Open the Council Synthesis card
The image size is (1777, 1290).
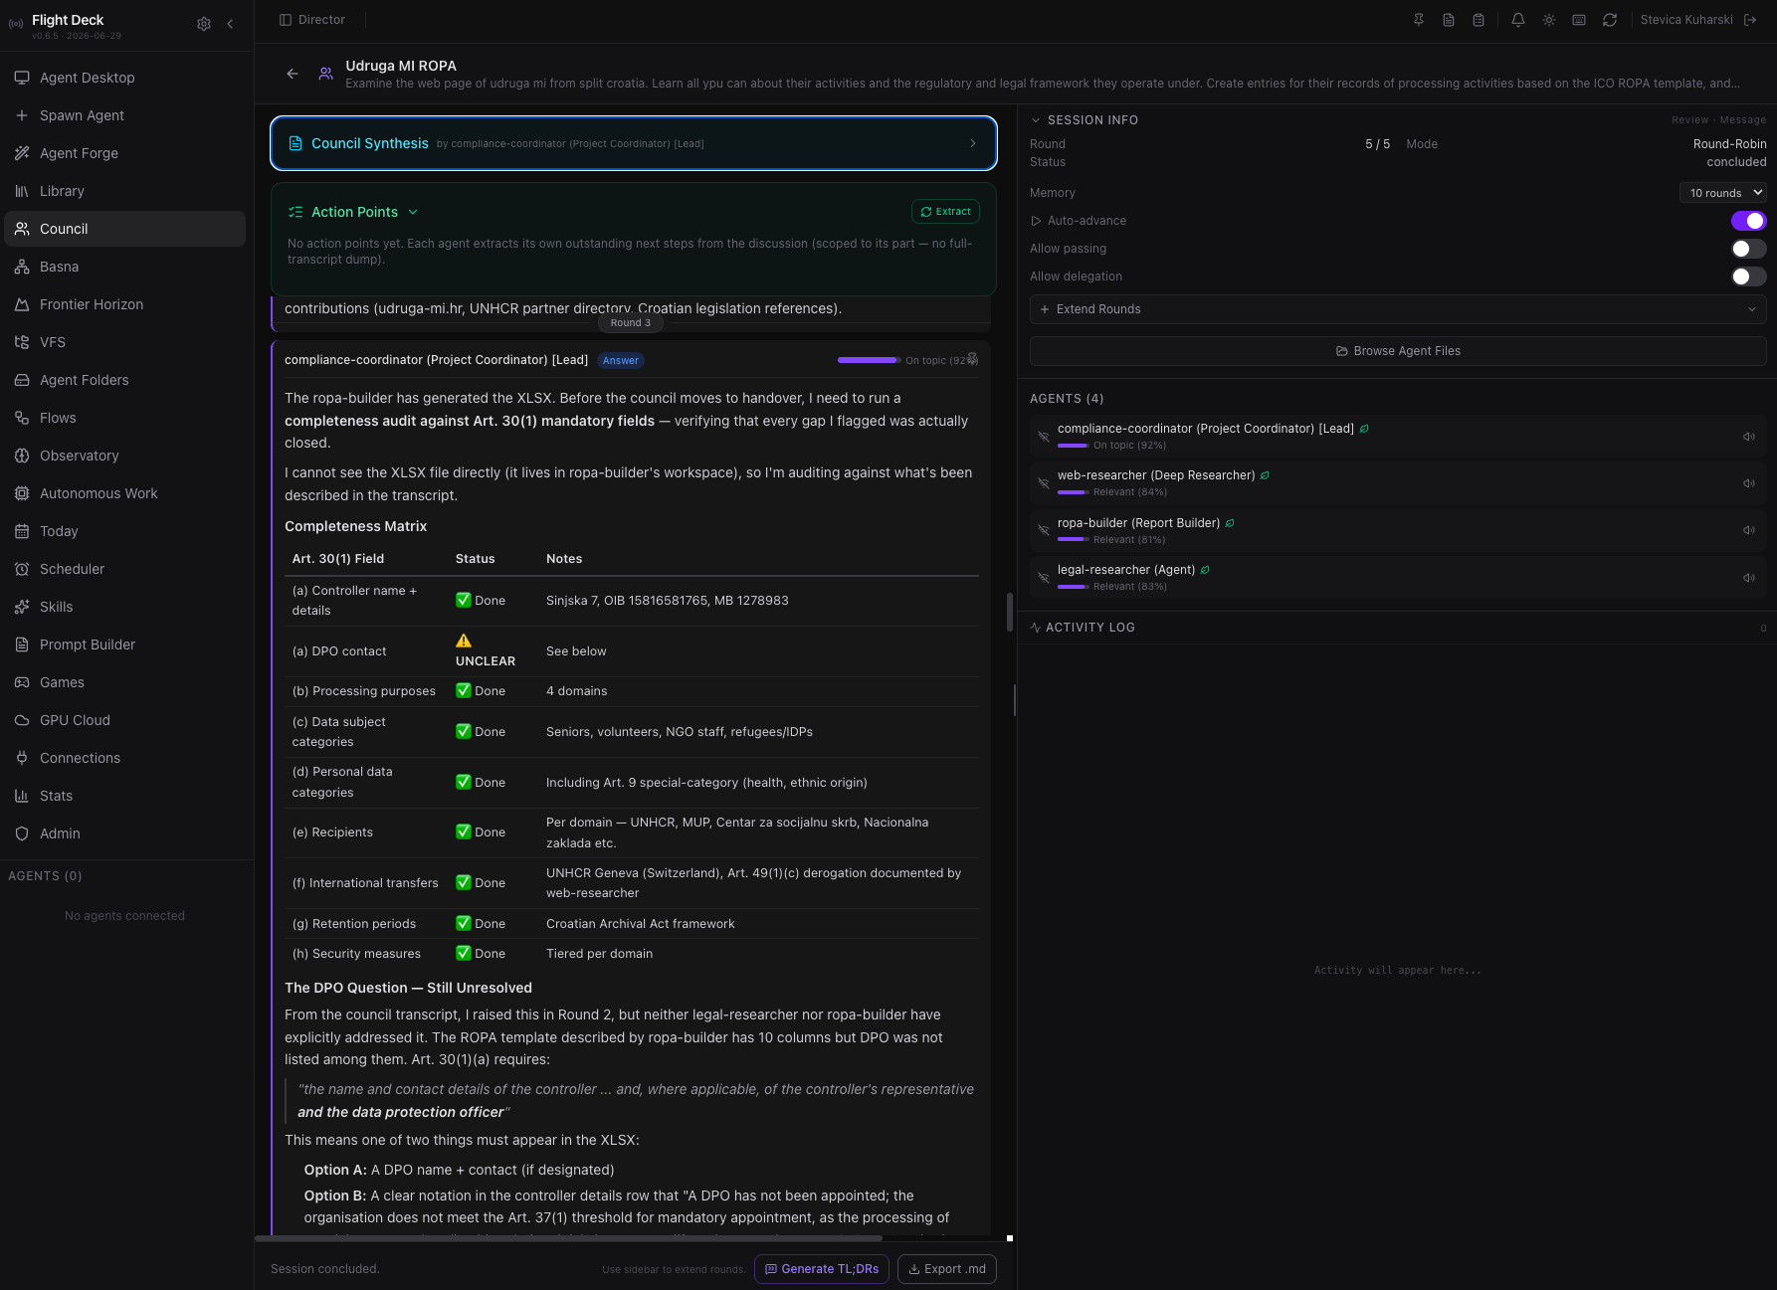click(634, 143)
